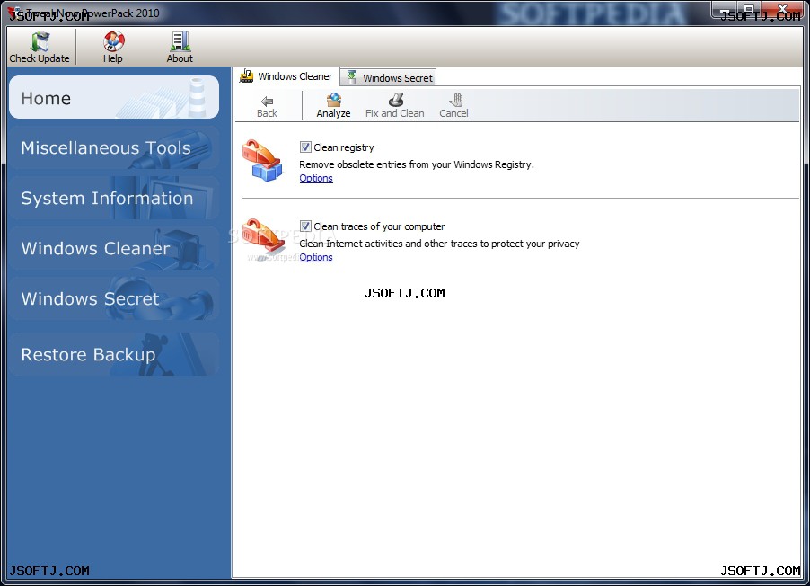This screenshot has height=586, width=810.
Task: Start the Analyze scan
Action: [333, 105]
